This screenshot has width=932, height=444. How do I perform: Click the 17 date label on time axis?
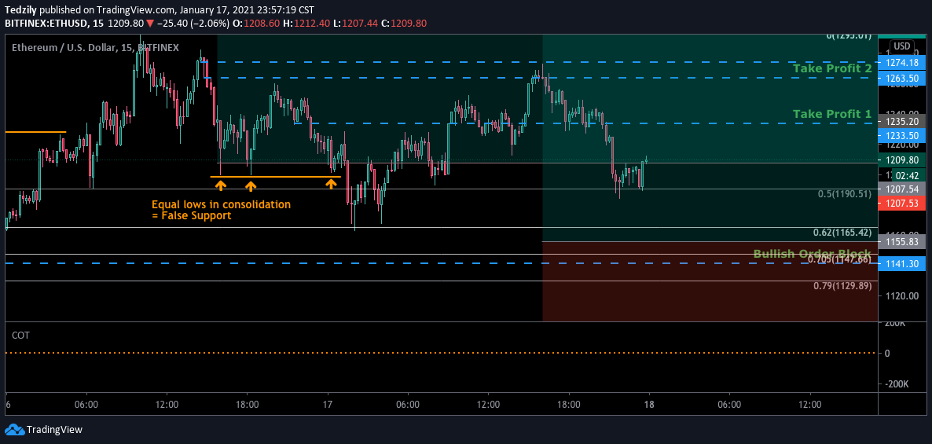pos(328,404)
